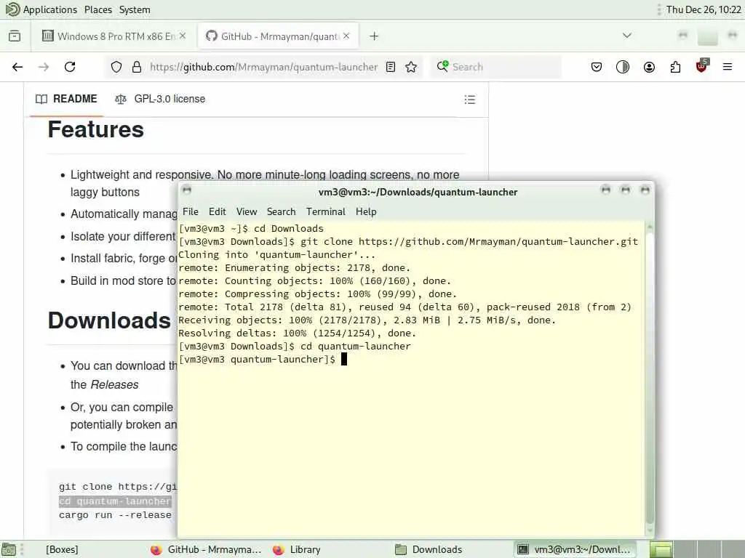Open the terminal View menu

[247, 211]
